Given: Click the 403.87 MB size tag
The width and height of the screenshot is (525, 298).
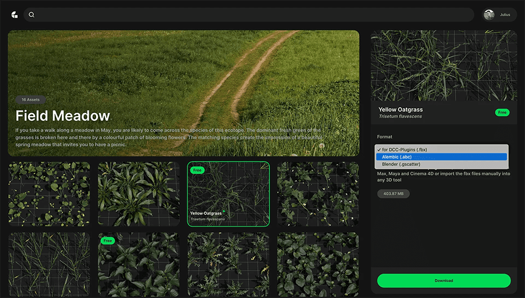Looking at the screenshot, I should pos(393,194).
